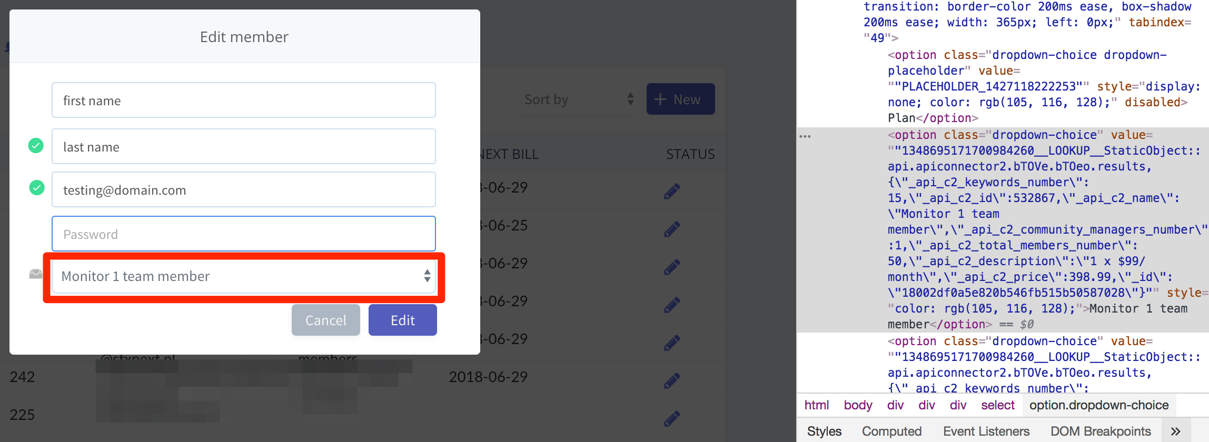Select the select element in the breadcrumb
Viewport: 1209px width, 442px height.
(997, 405)
